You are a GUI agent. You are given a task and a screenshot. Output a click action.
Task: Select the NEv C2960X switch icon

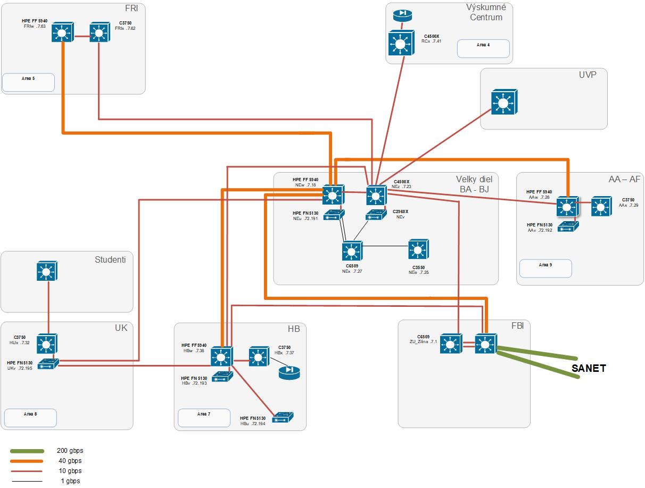coord(376,215)
